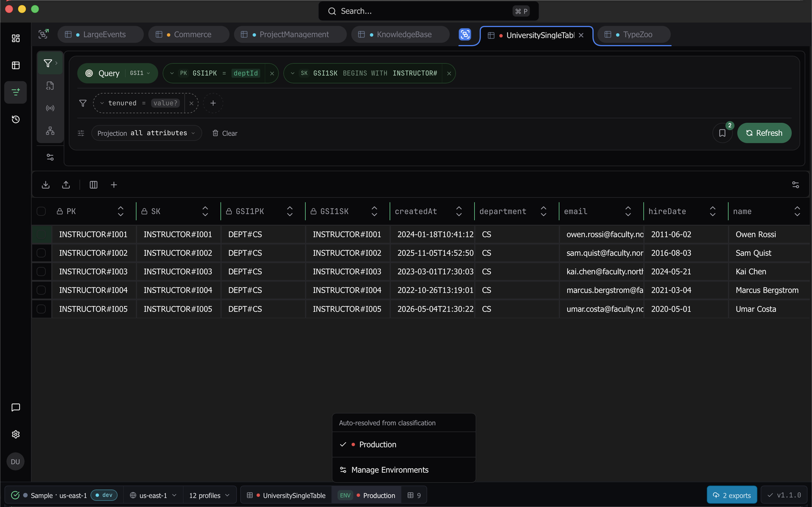This screenshot has width=812, height=507.
Task: Open the 2 exports button
Action: pyautogui.click(x=732, y=495)
